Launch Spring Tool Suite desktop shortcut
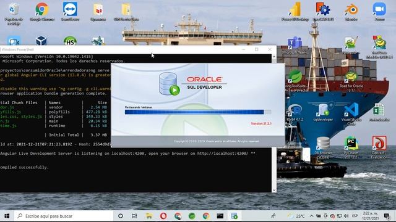396x222 pixels. 295,81
